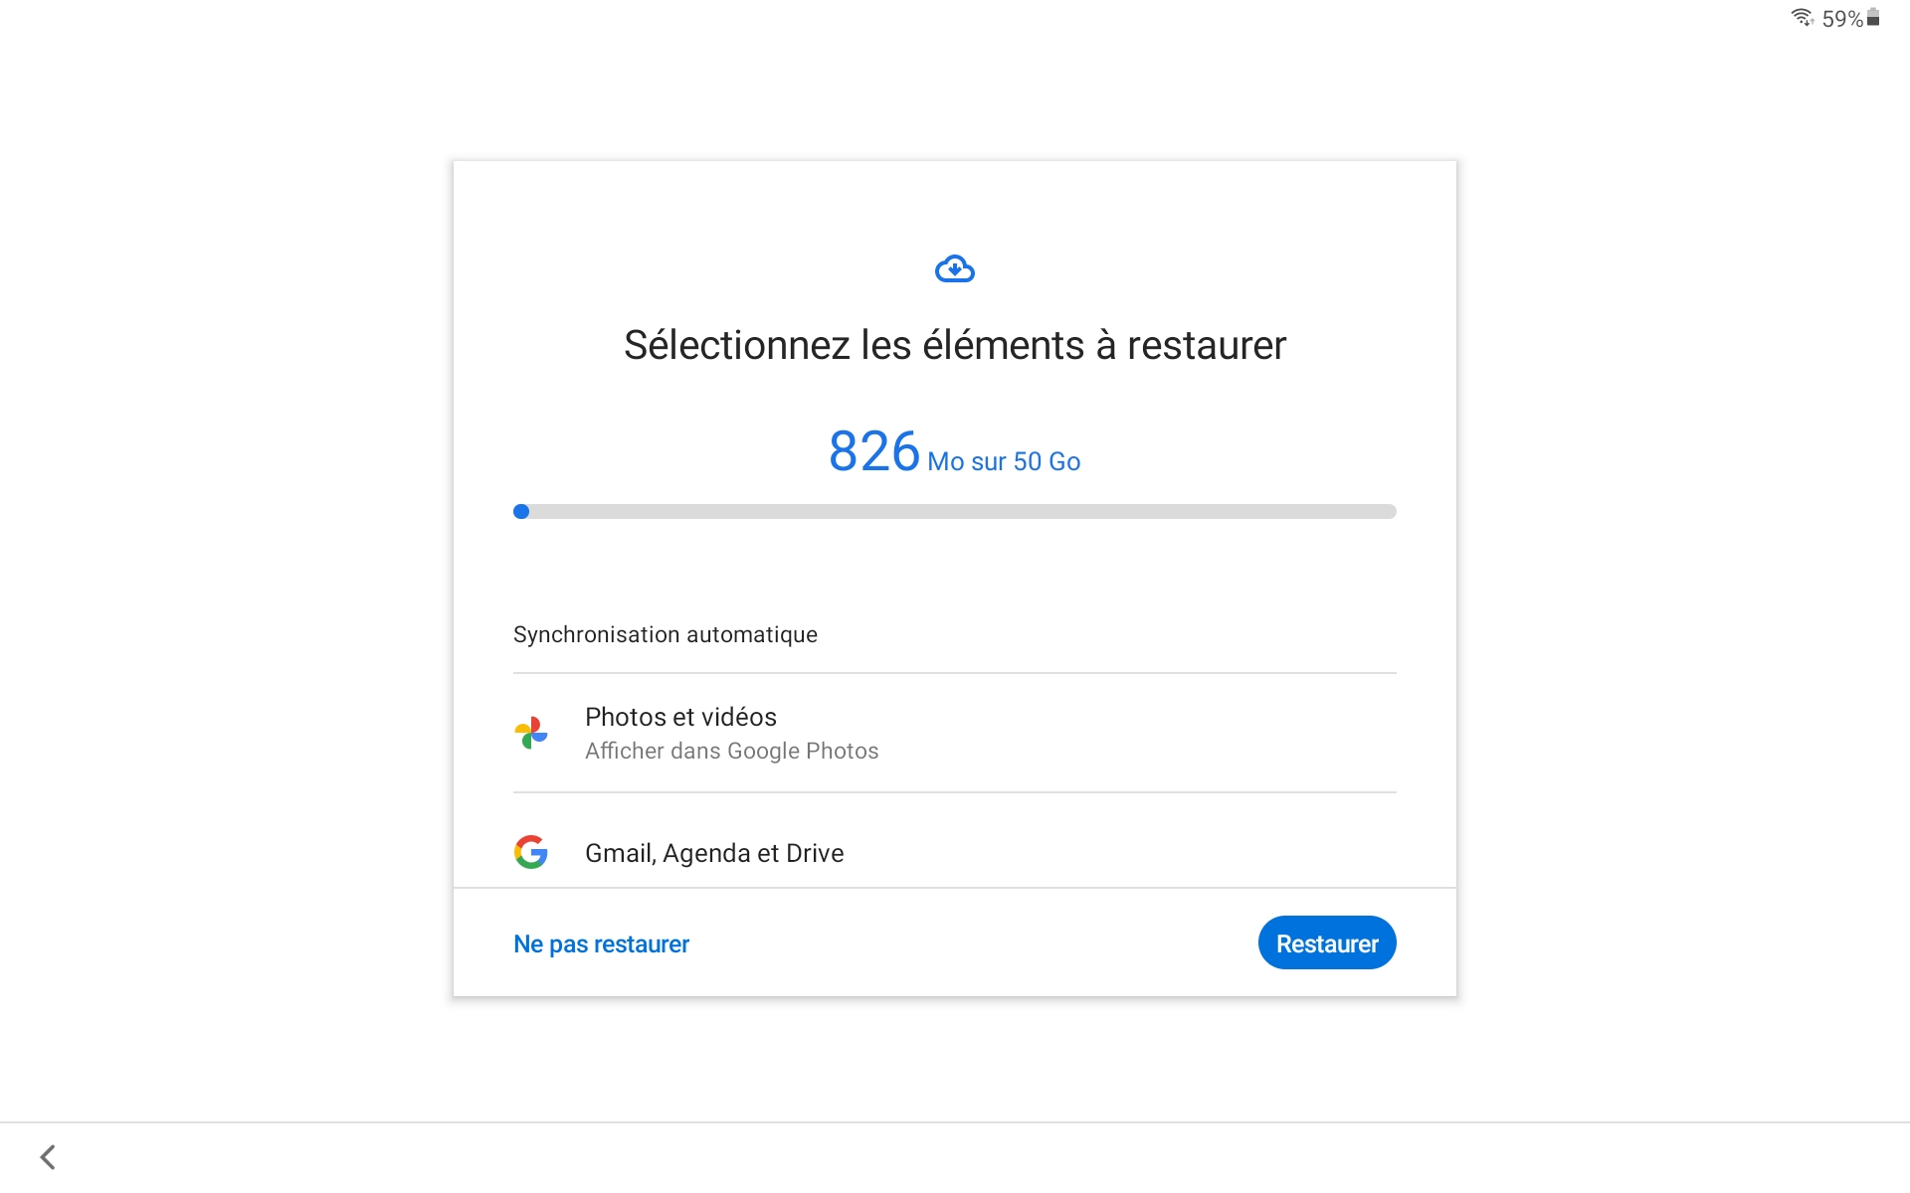Click the Sélectionnez les éléments à restaurer heading
Image resolution: width=1910 pixels, height=1193 pixels.
[x=954, y=345]
